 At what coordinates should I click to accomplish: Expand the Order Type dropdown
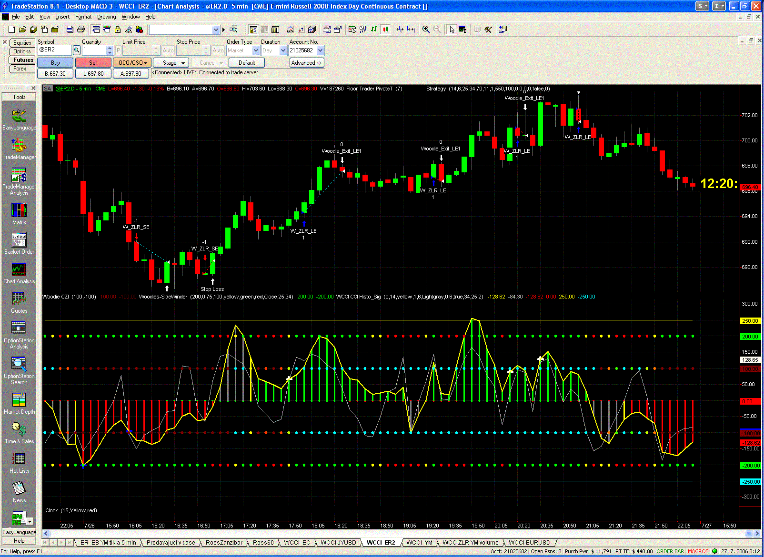[x=256, y=50]
